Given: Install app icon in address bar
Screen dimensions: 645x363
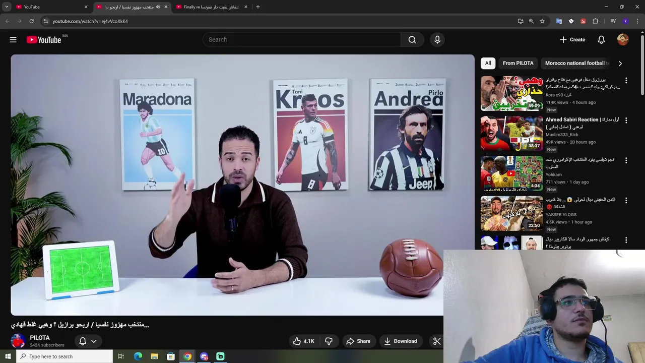Looking at the screenshot, I should click(521, 21).
